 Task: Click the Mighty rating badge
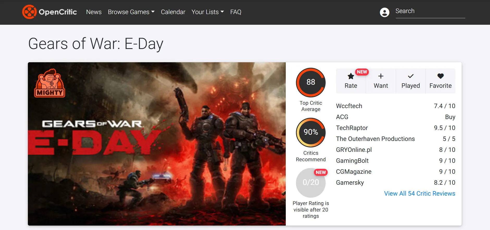[x=49, y=83]
